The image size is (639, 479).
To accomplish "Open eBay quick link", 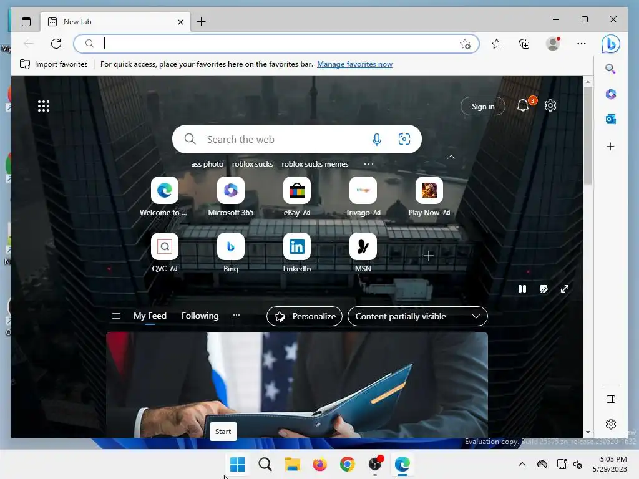I will click(297, 196).
